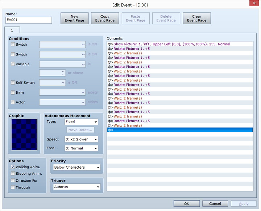Enable the Stepping Anim. option
This screenshot has width=261, height=211.
(x=13, y=174)
